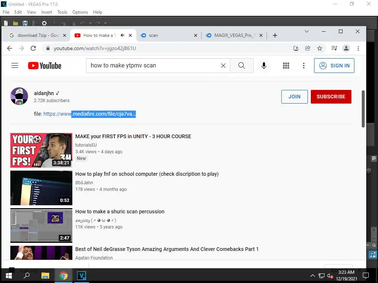
Task: Click the site lock icon in address bar
Action: [48, 48]
